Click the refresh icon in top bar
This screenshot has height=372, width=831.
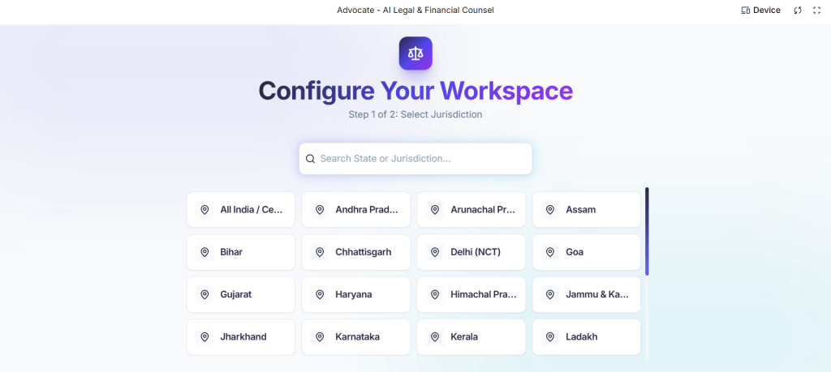click(798, 11)
